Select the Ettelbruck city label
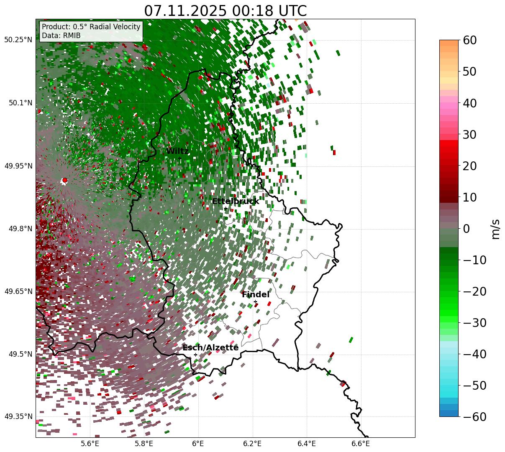Screen dimensions: 505x452 pos(236,202)
